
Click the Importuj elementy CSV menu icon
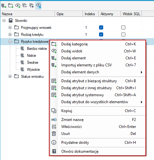coord(54,65)
